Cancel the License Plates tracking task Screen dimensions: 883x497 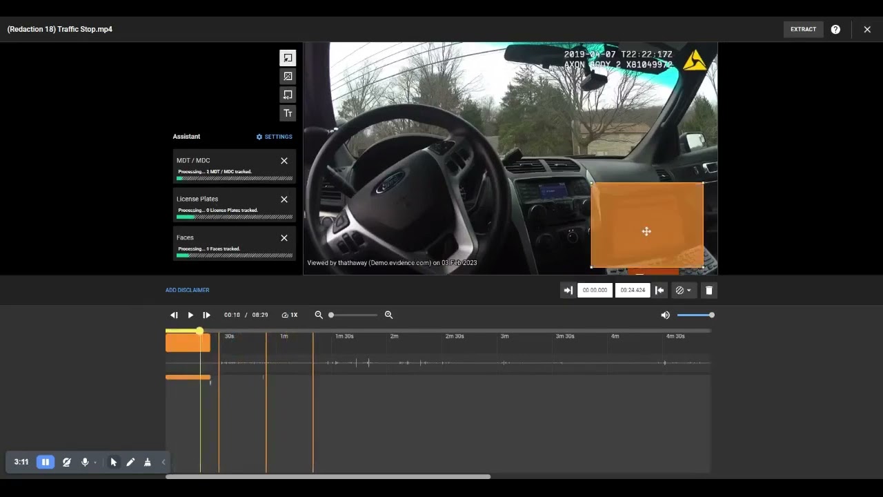[284, 199]
